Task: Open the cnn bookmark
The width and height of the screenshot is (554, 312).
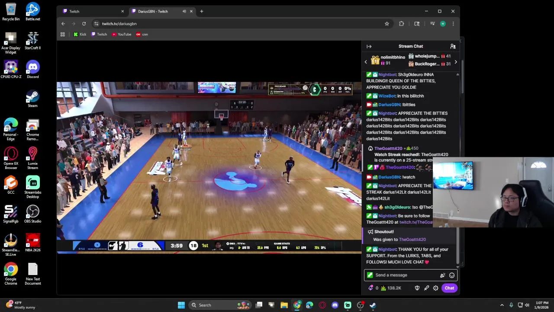Action: (142, 34)
